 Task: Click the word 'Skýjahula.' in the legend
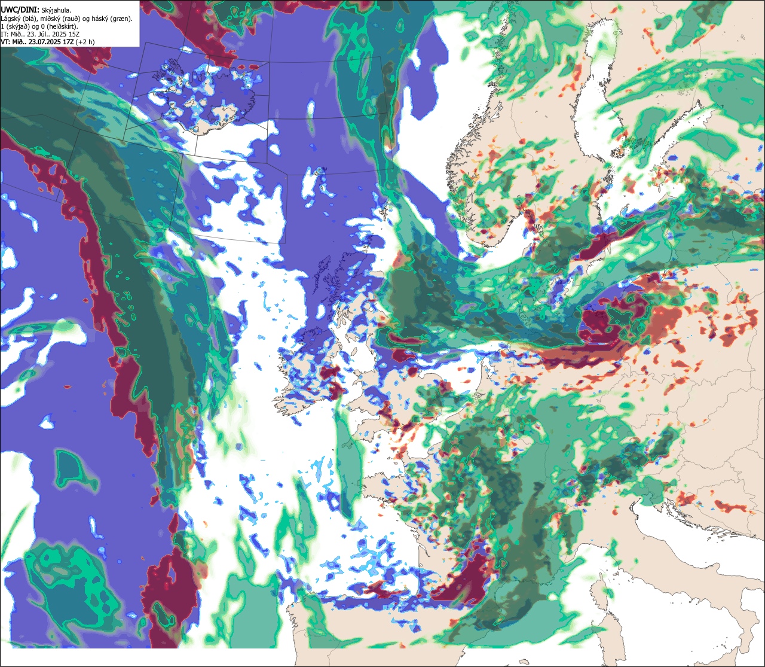coord(56,11)
